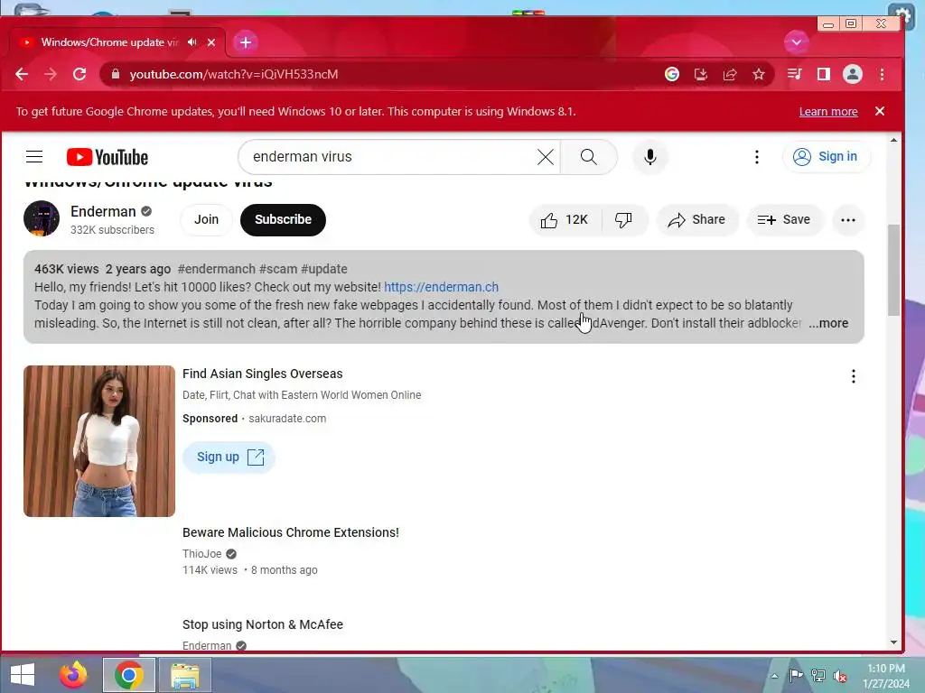Click Sign in button
Viewport: 925px width, 693px height.
click(826, 157)
